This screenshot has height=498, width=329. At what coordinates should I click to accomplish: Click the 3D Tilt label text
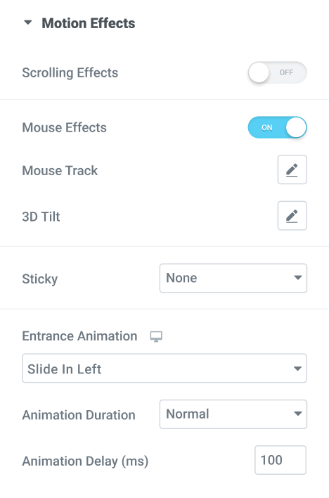pyautogui.click(x=41, y=217)
